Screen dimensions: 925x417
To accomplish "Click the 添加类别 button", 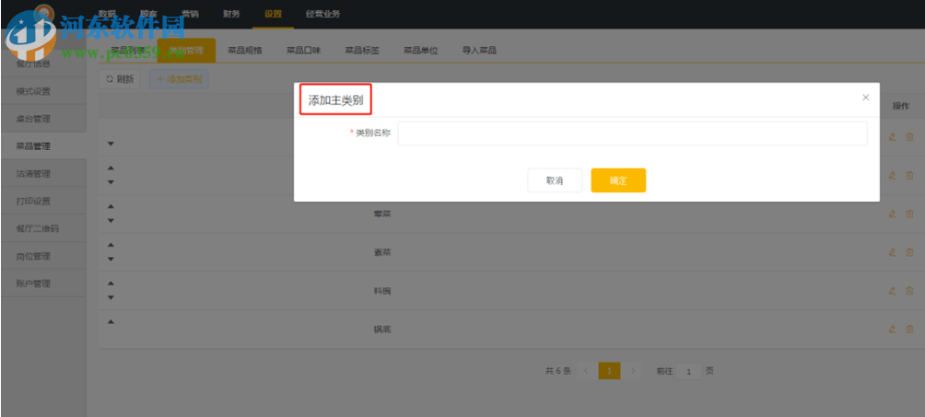I will pyautogui.click(x=179, y=79).
